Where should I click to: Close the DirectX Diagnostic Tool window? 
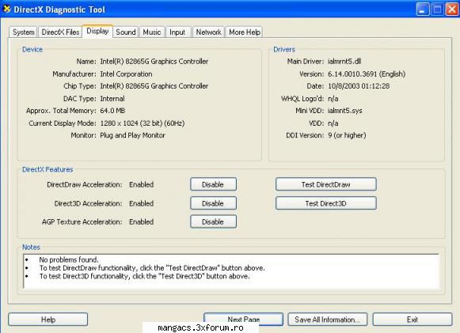click(x=452, y=9)
